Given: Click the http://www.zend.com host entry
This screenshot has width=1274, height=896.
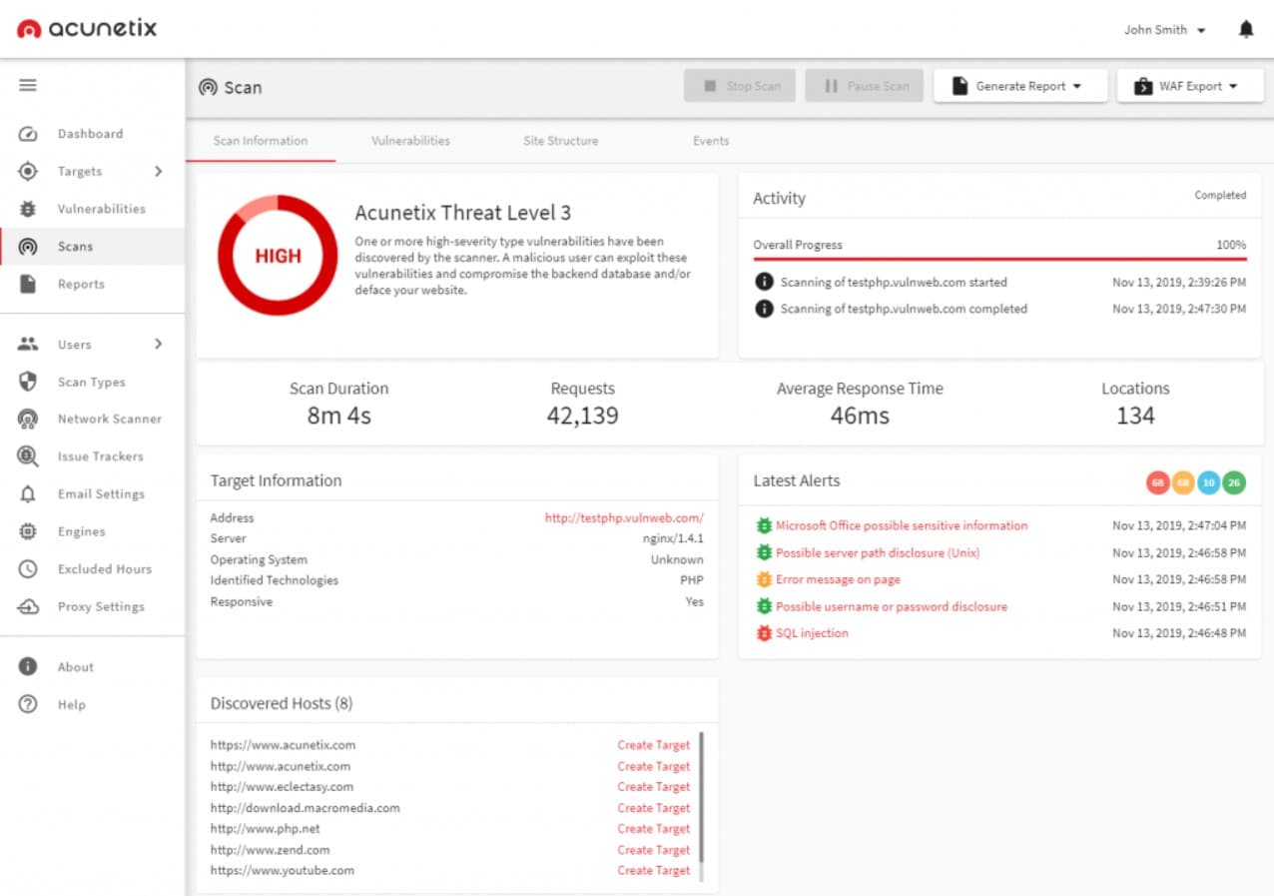Looking at the screenshot, I should click(270, 850).
